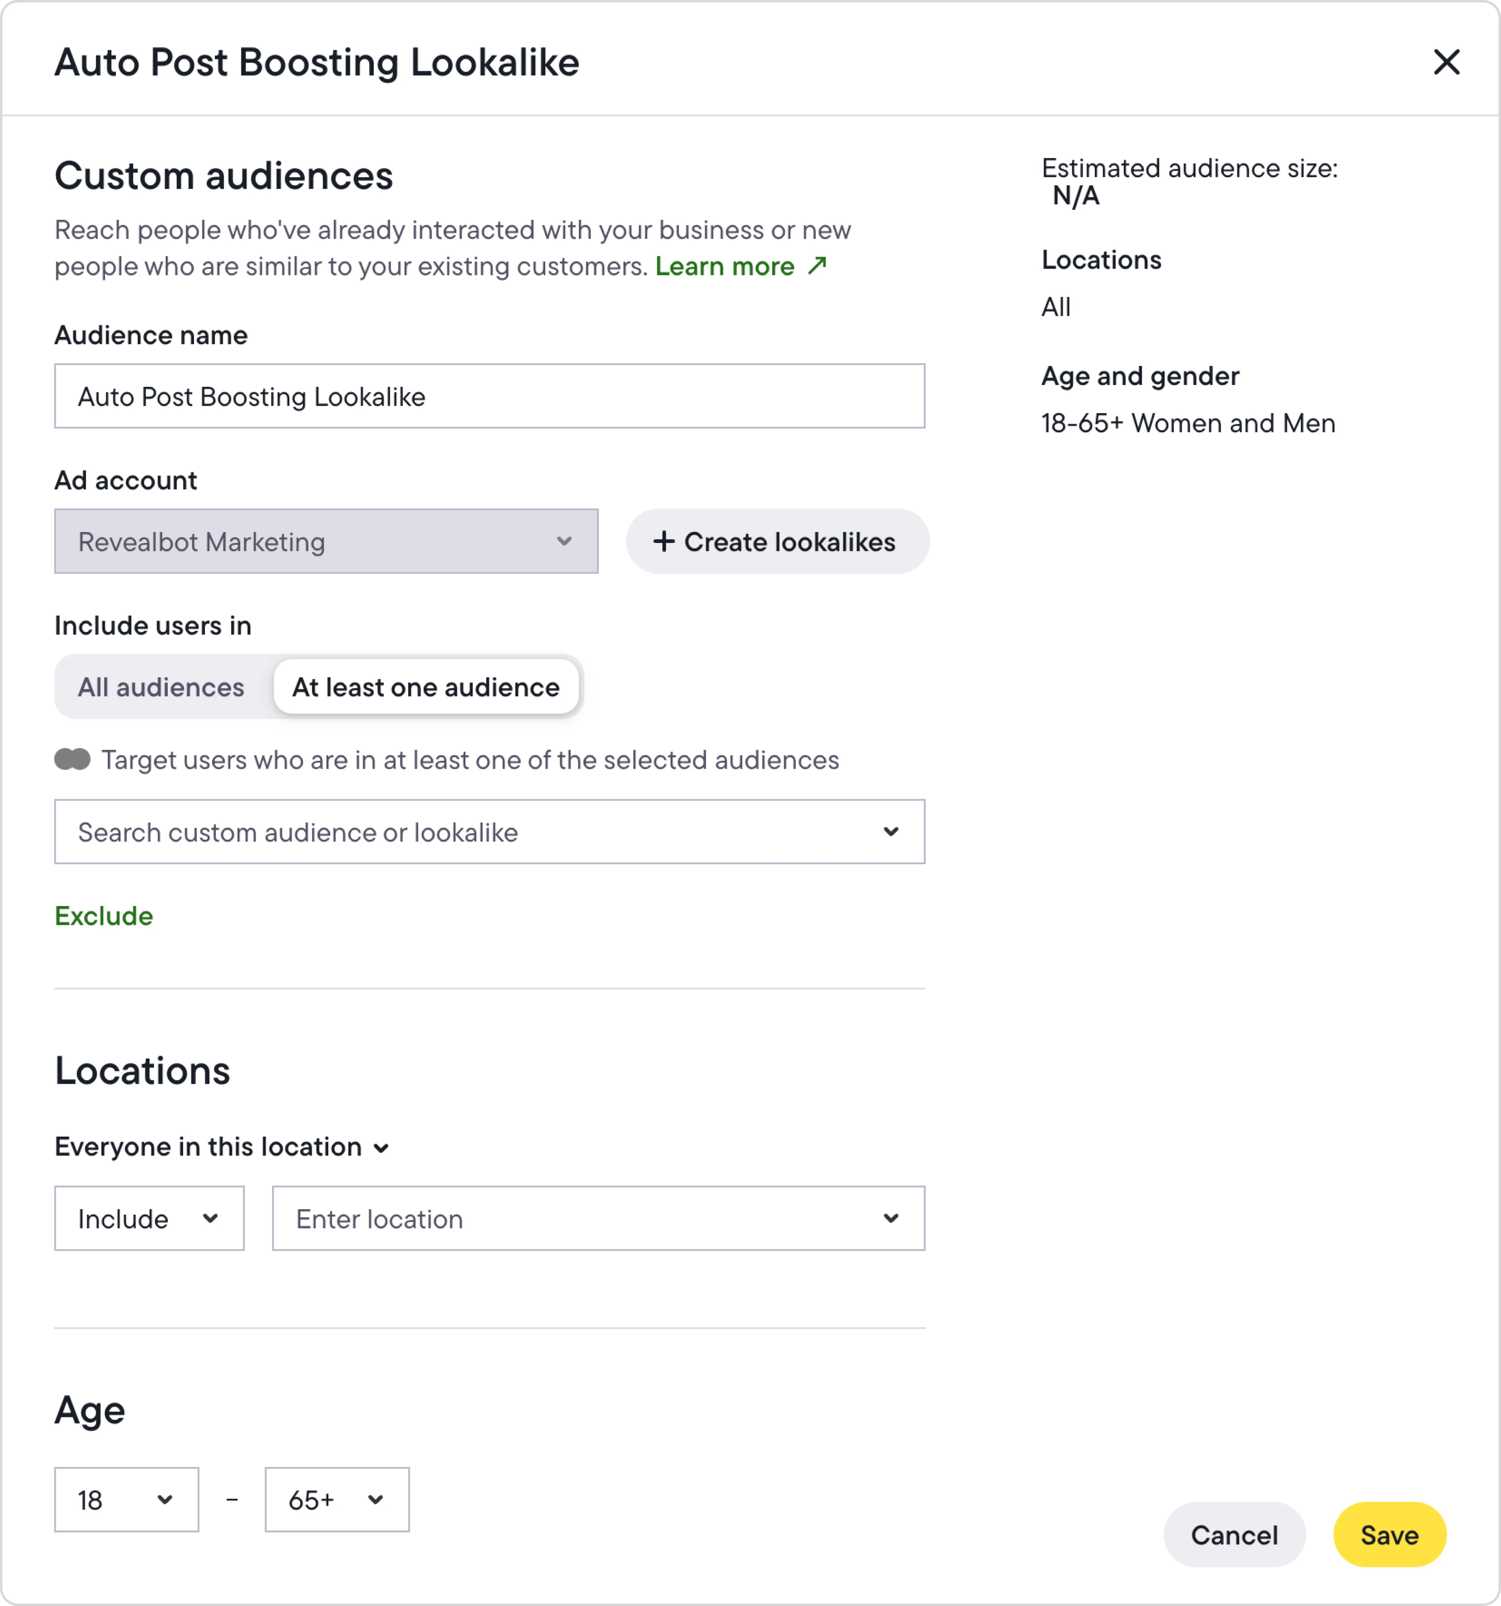Screen dimensions: 1501x1606
Task: Open the Learn more link
Action: coord(725,266)
